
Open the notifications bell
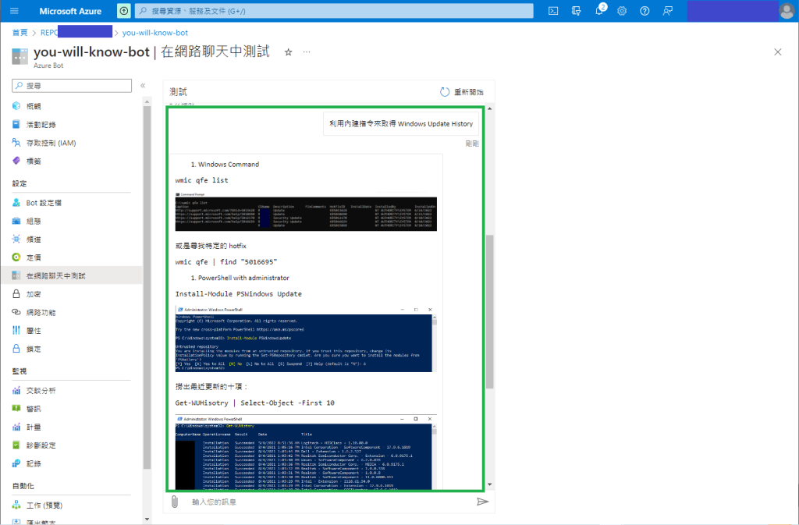(x=599, y=11)
